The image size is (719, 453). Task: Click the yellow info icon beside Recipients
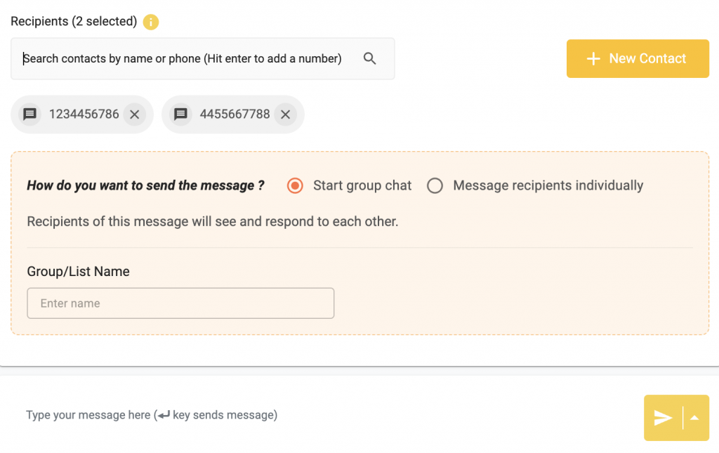coord(150,22)
